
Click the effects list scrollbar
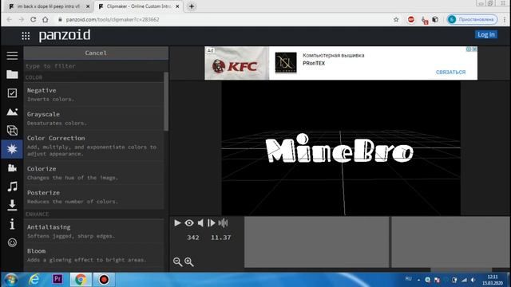coord(166,101)
